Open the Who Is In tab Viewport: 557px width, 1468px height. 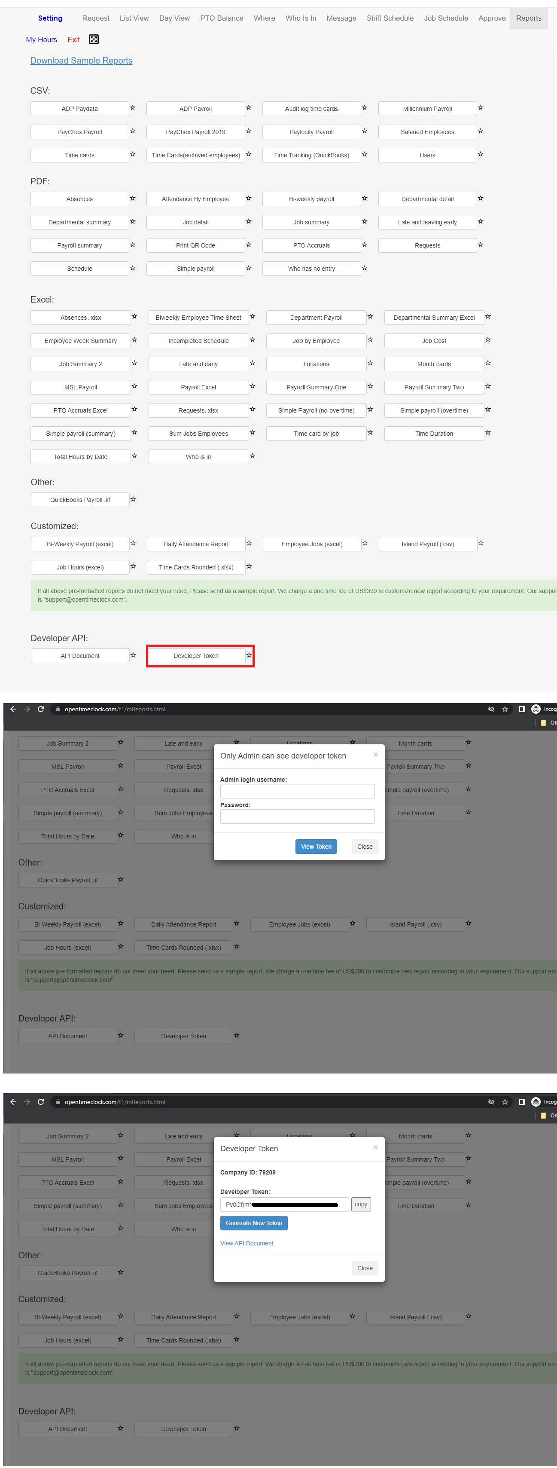pyautogui.click(x=301, y=18)
